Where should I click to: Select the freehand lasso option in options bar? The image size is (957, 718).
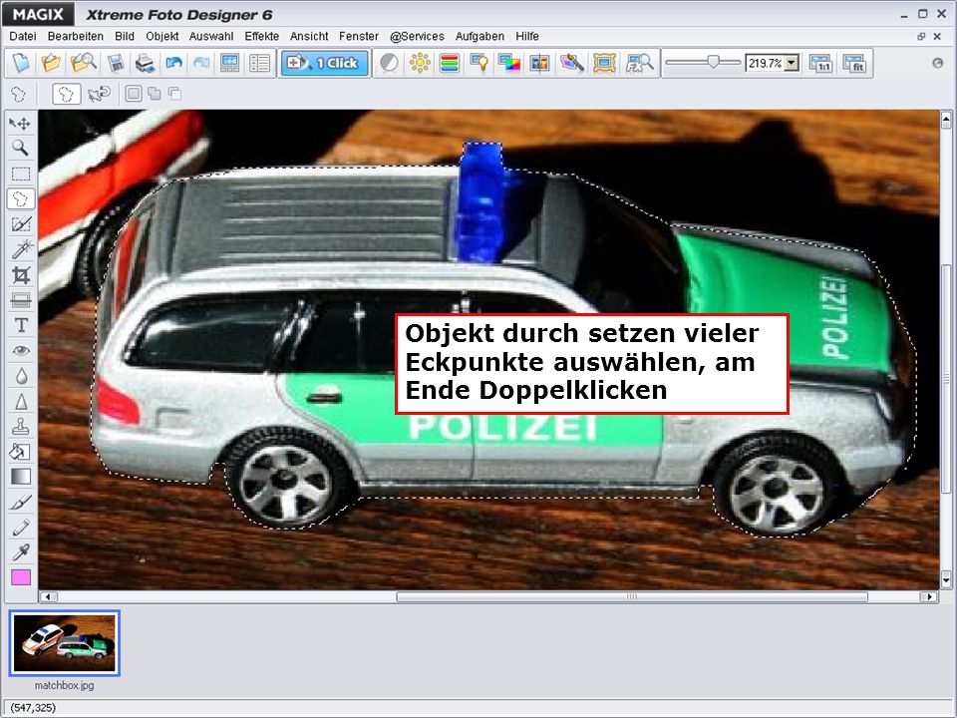tap(19, 94)
